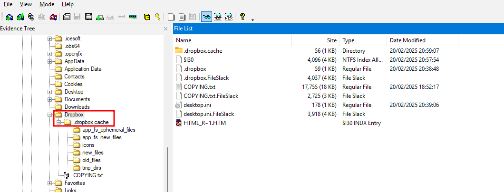
Task: Close the Evidence Tree panel
Action: pyautogui.click(x=165, y=29)
